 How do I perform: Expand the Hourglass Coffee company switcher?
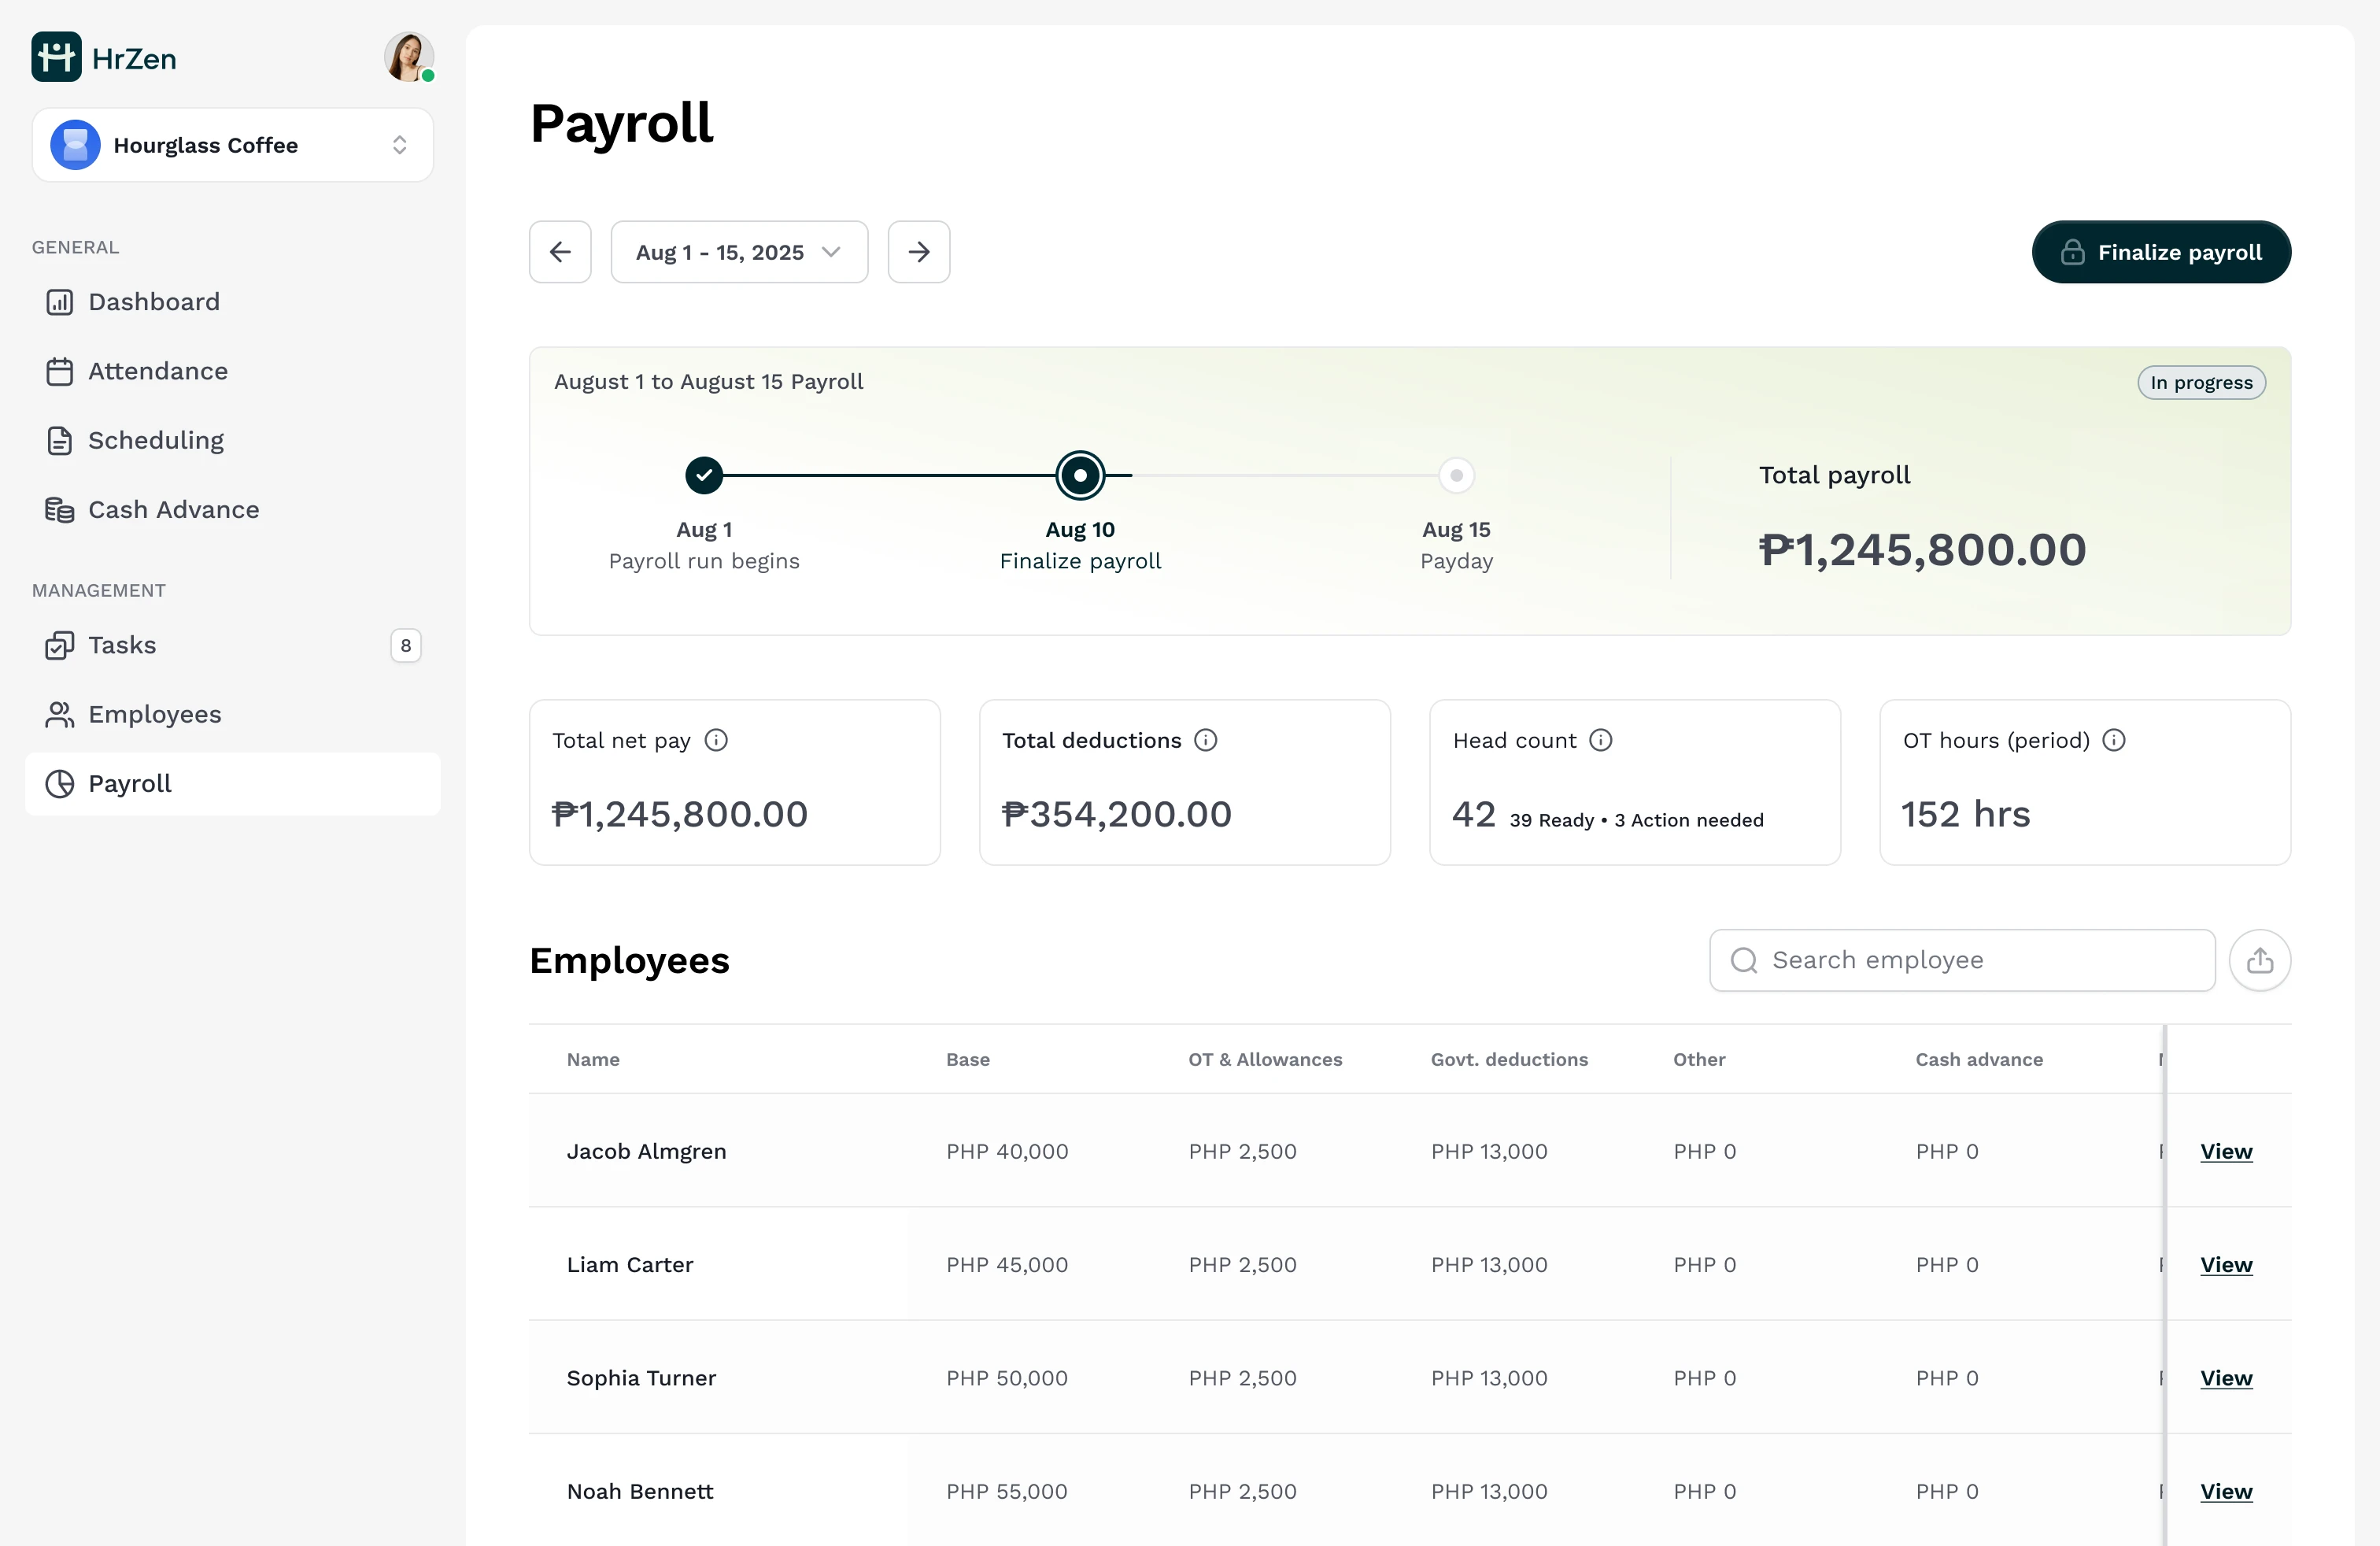(x=232, y=145)
